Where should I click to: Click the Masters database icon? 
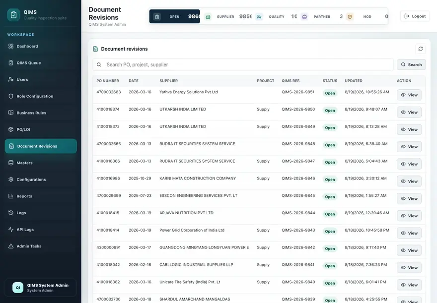[x=11, y=163]
